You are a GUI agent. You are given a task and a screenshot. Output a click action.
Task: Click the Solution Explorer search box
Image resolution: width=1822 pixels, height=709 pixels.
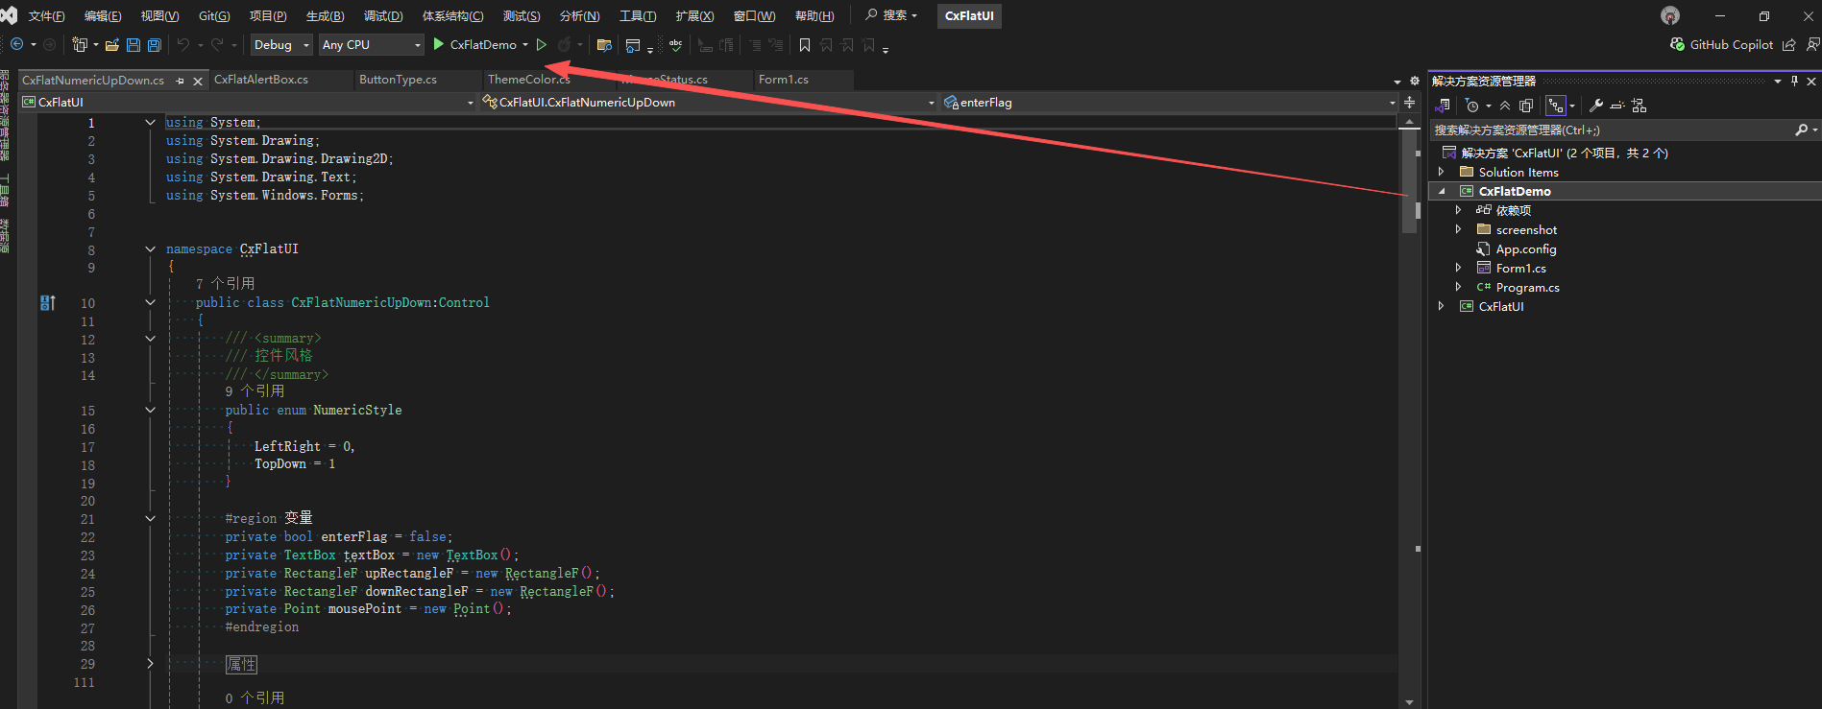pos(1609,130)
